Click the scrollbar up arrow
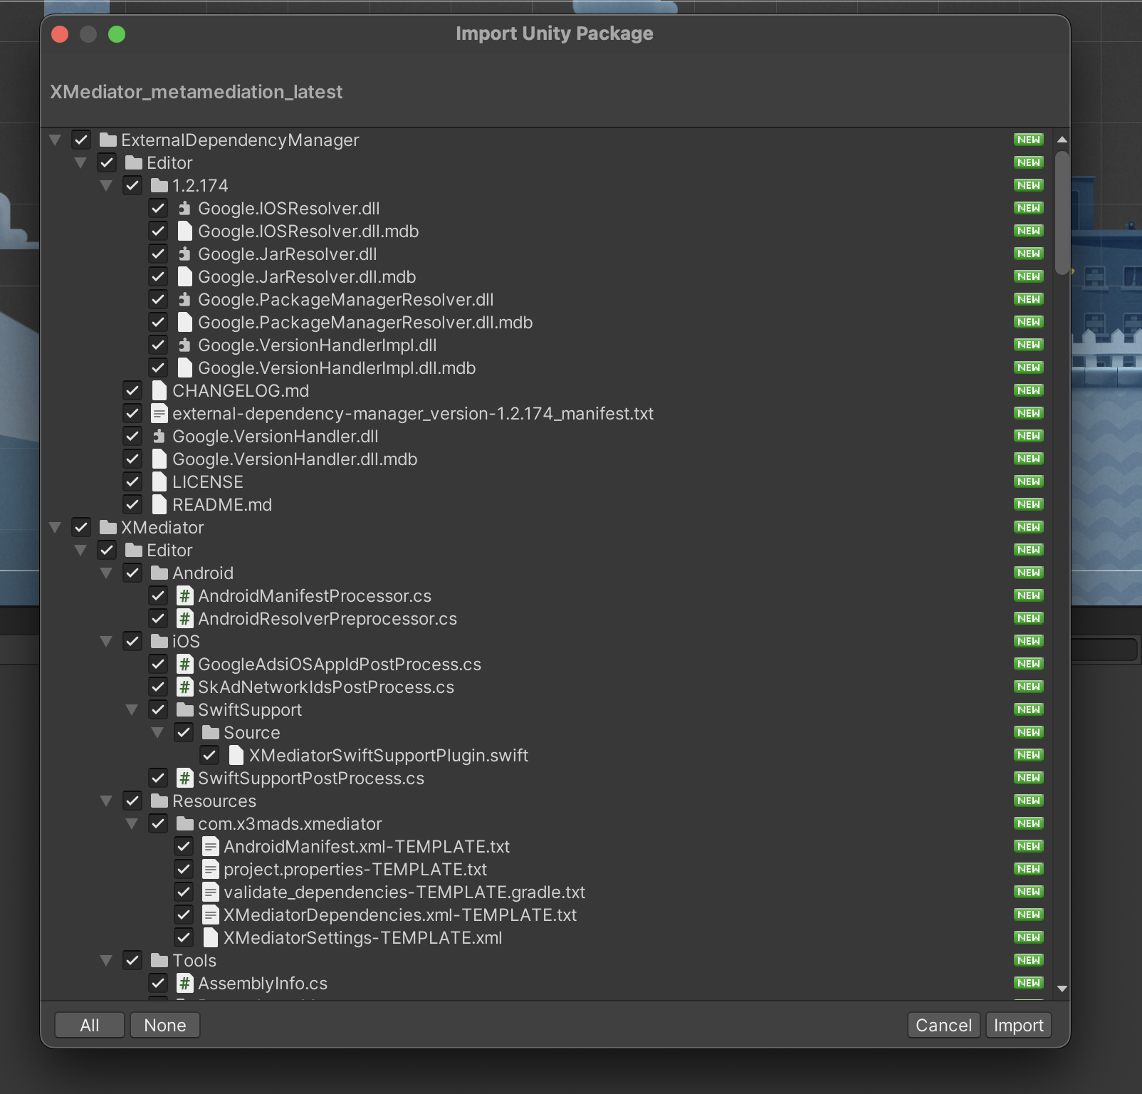Viewport: 1142px width, 1094px height. [x=1062, y=140]
